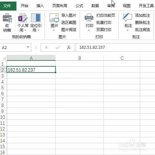Click 批量打印 button
Viewport: 155px width, 155px height.
104,23
